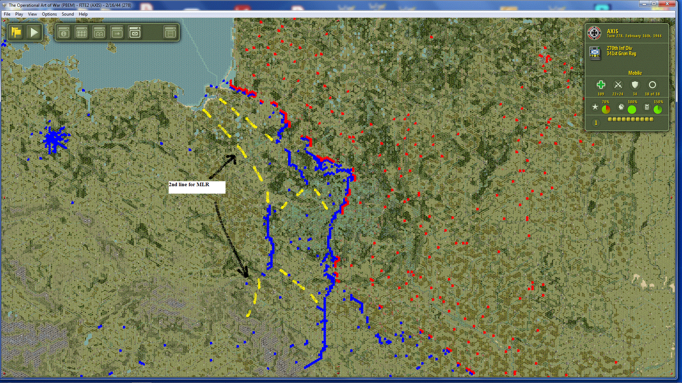Click the shield defense icon

(x=635, y=85)
